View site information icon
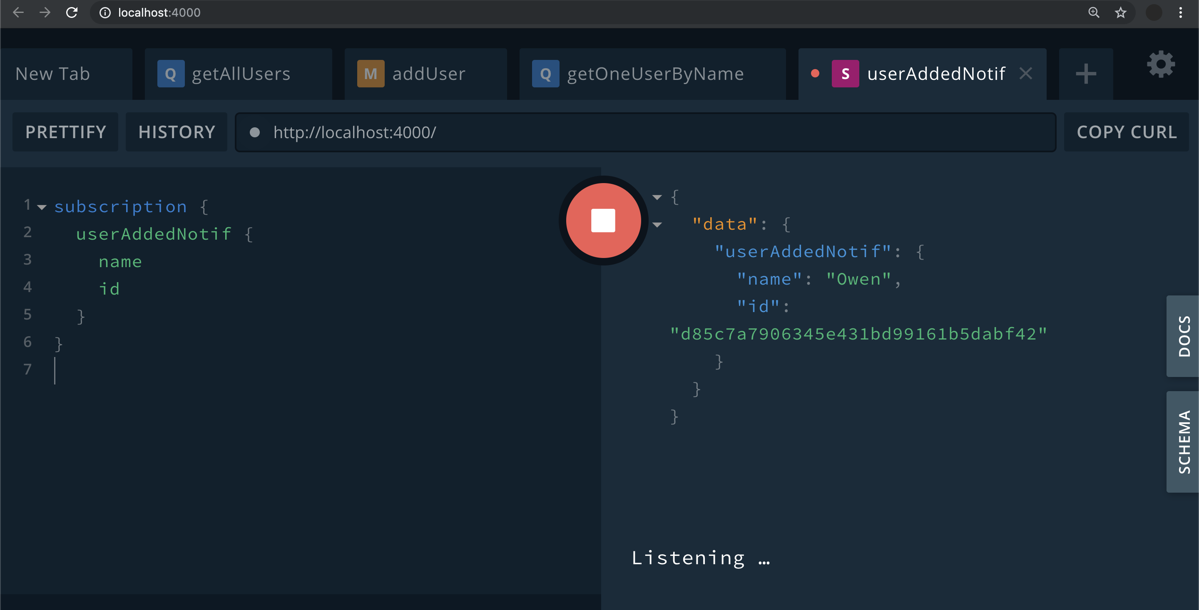The width and height of the screenshot is (1199, 610). (105, 12)
